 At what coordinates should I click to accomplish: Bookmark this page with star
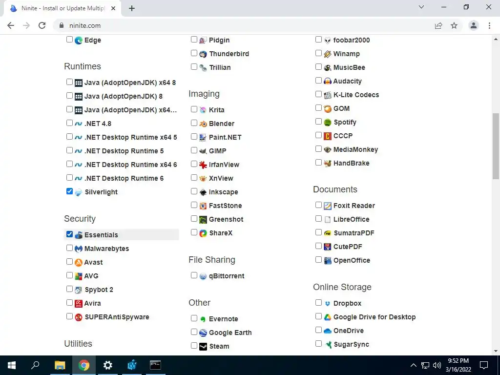pyautogui.click(x=454, y=25)
